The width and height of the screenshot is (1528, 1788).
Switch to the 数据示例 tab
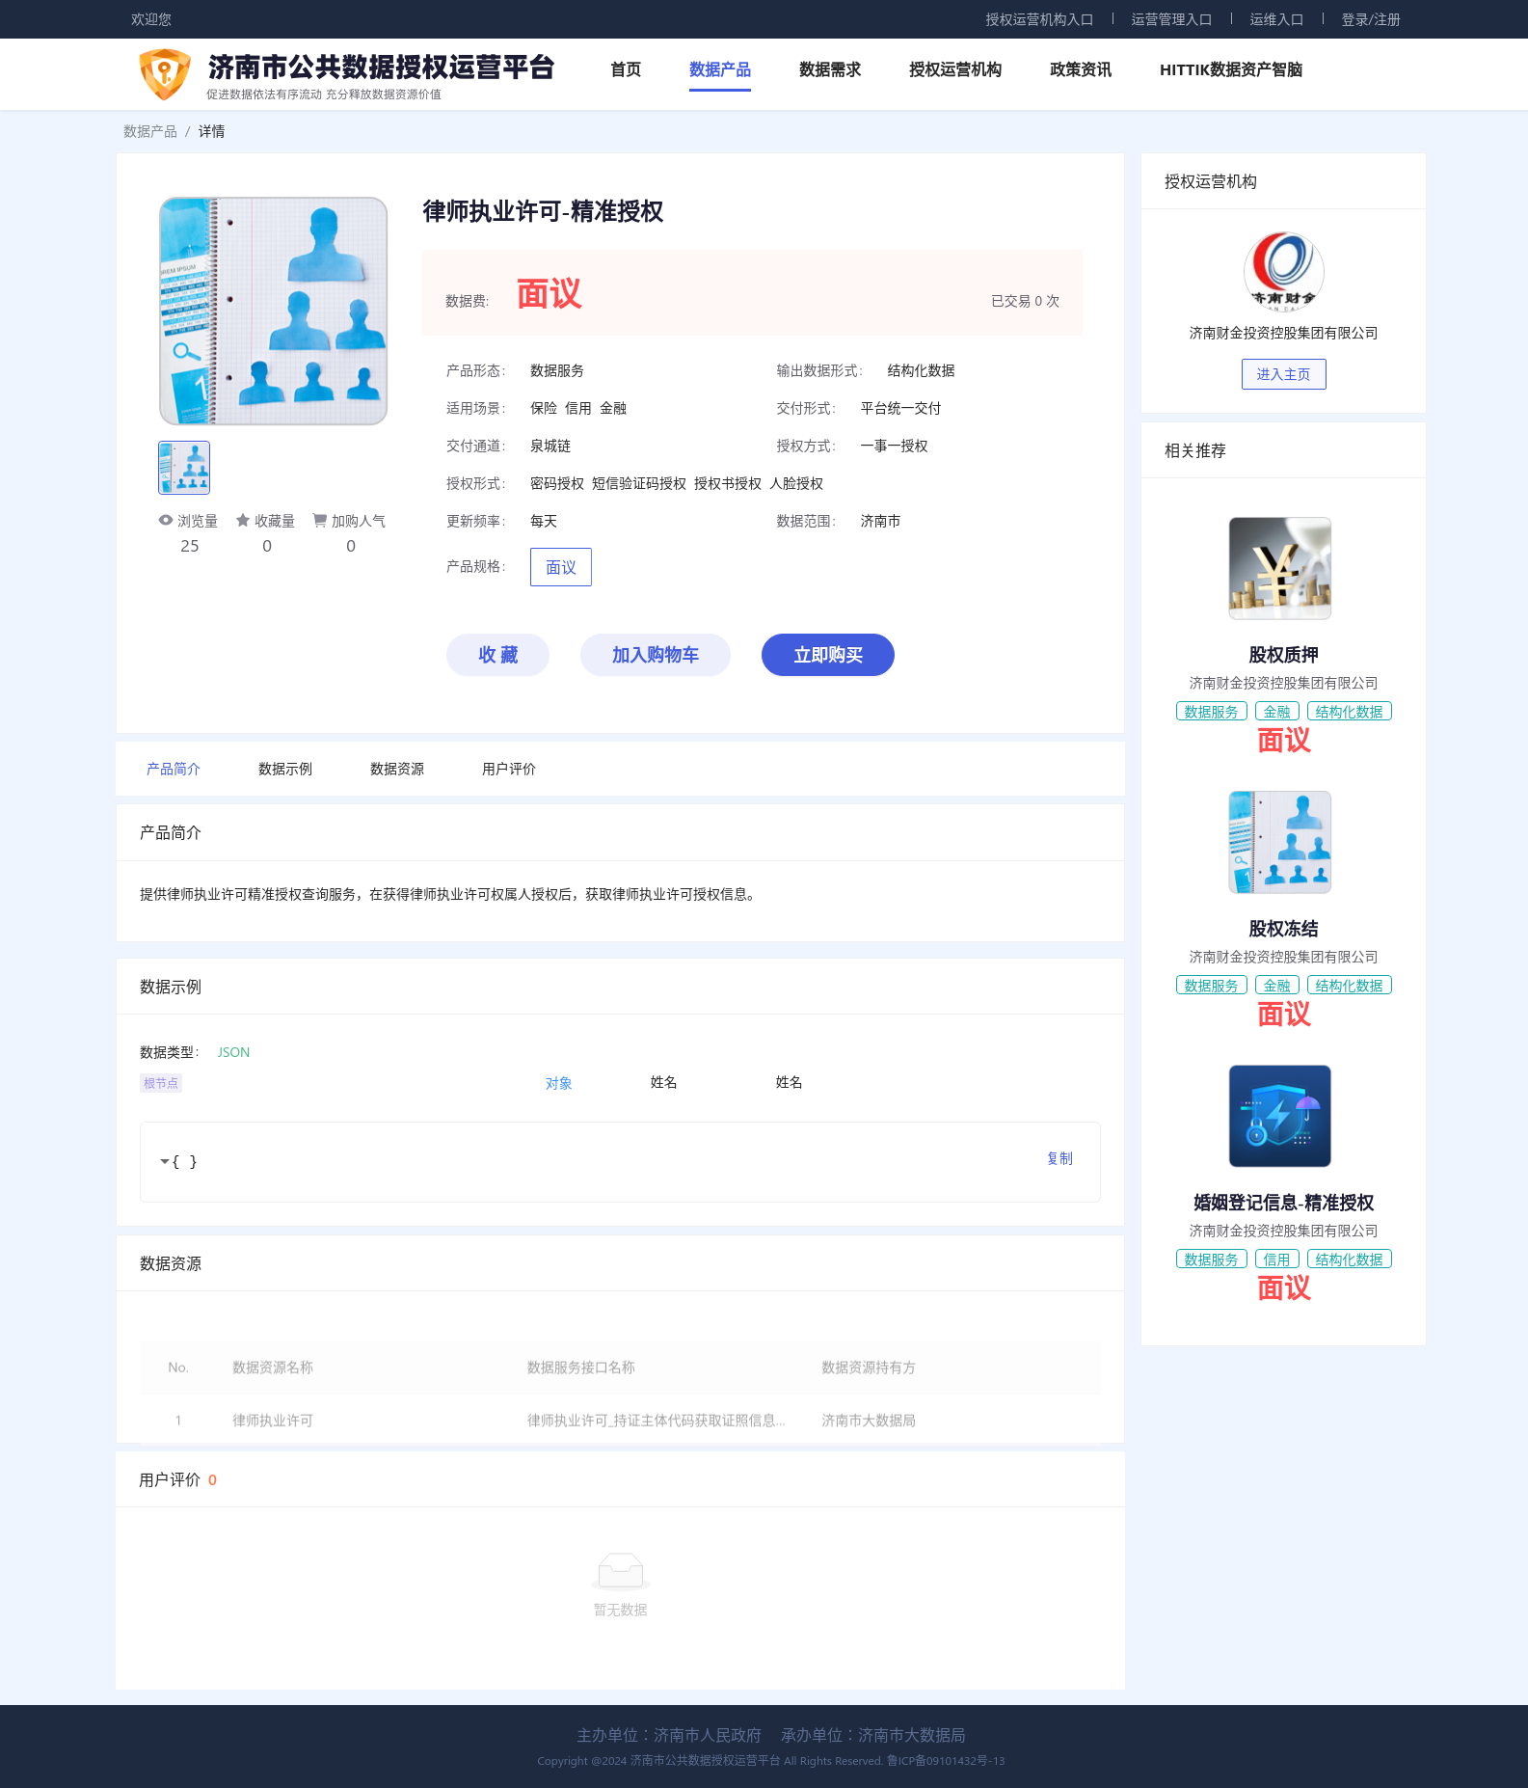pos(285,769)
